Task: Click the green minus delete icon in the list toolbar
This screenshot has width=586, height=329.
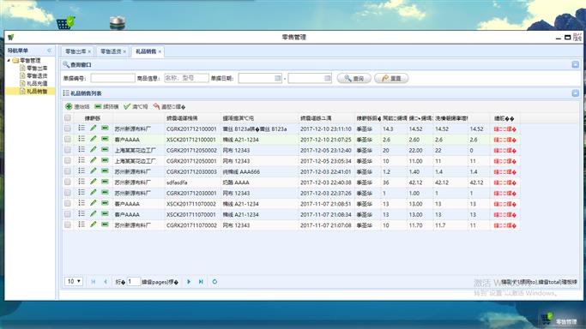Action: [x=98, y=107]
